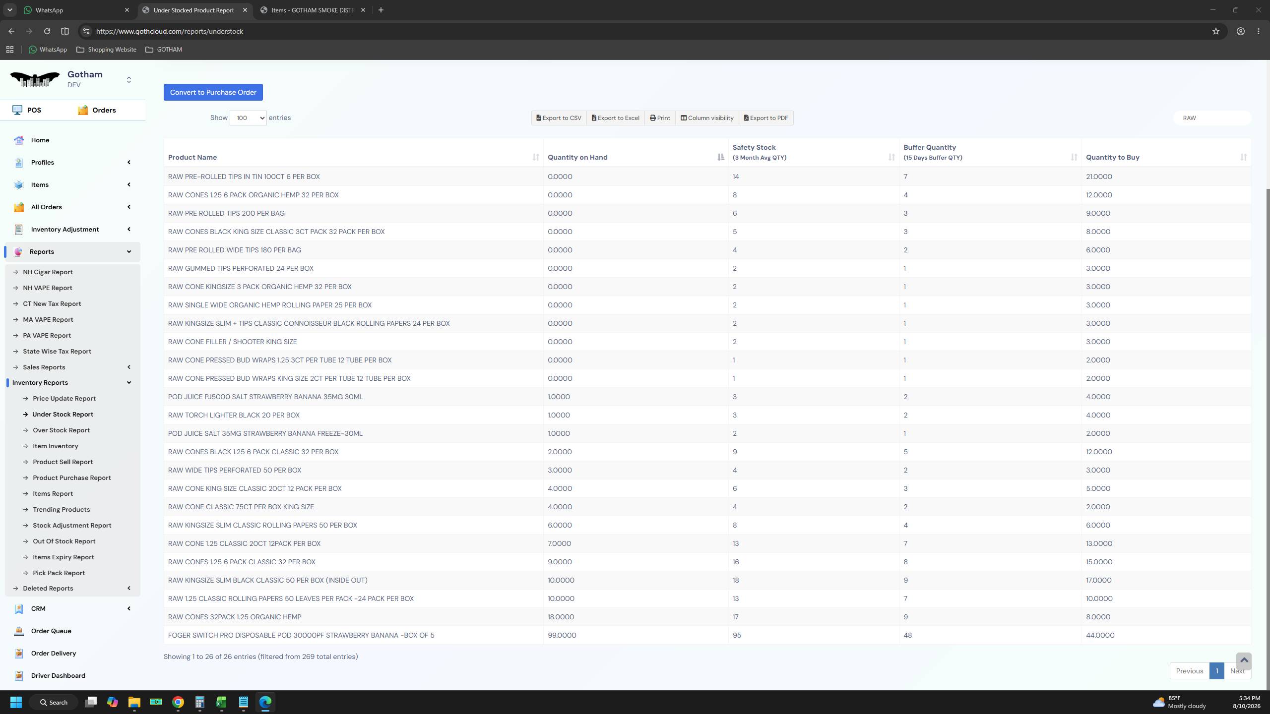Open the Excel icon in the taskbar
Viewport: 1270px width, 714px height.
(x=221, y=702)
